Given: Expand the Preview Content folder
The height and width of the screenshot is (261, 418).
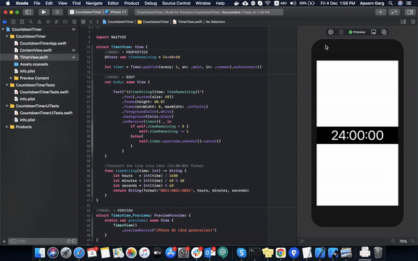Looking at the screenshot, I should point(11,78).
